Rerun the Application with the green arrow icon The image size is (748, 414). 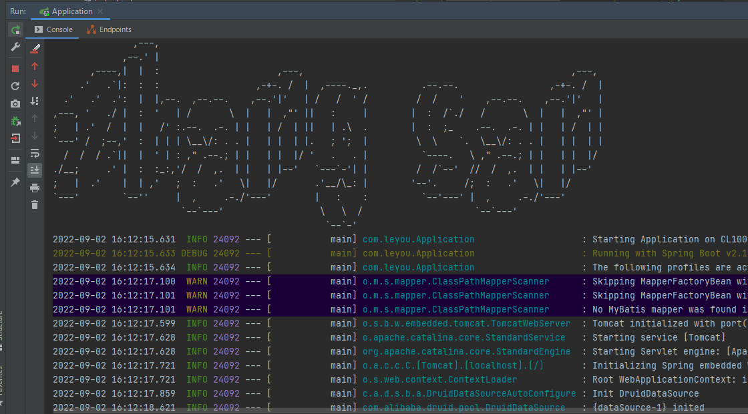[x=15, y=29]
